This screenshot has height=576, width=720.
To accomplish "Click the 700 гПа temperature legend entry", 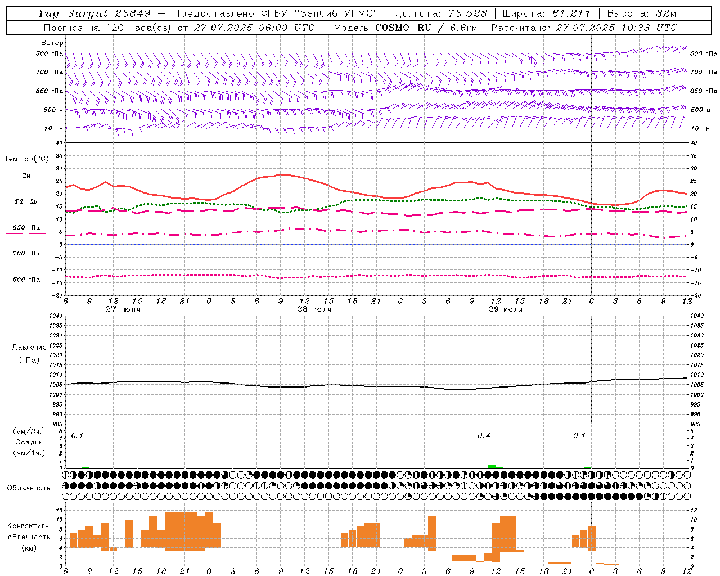I will click(x=26, y=254).
